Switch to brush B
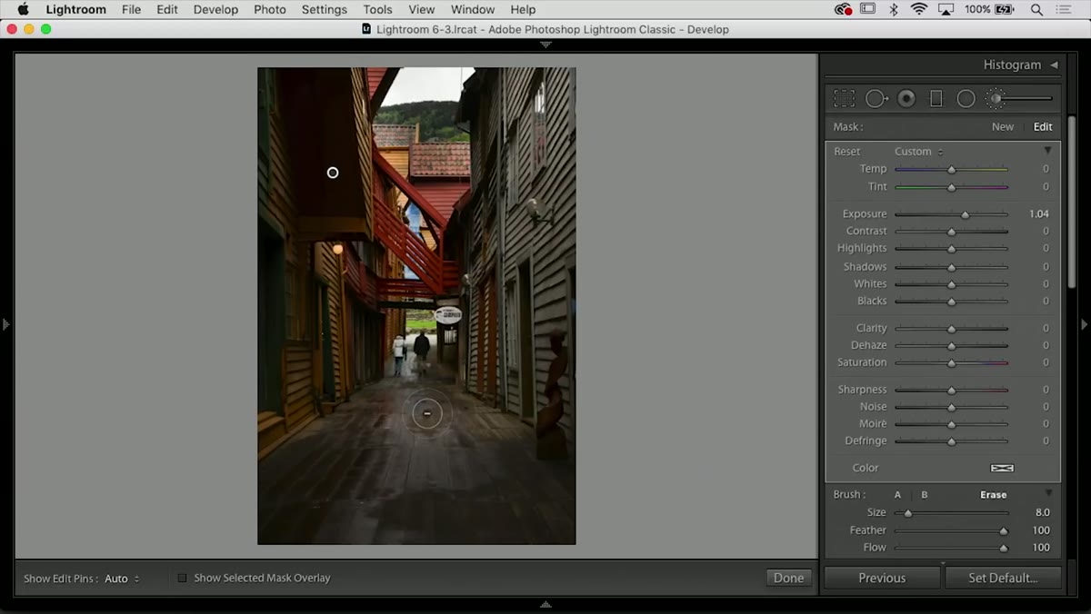 pyautogui.click(x=925, y=495)
